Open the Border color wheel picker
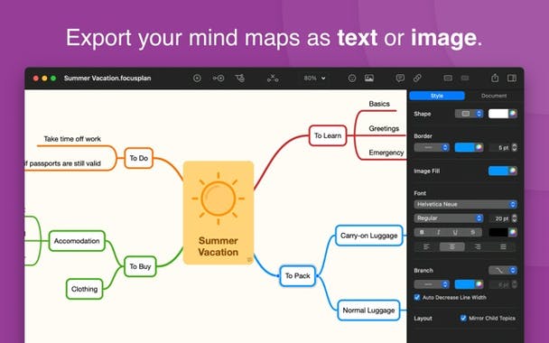The width and height of the screenshot is (549, 343). click(479, 147)
